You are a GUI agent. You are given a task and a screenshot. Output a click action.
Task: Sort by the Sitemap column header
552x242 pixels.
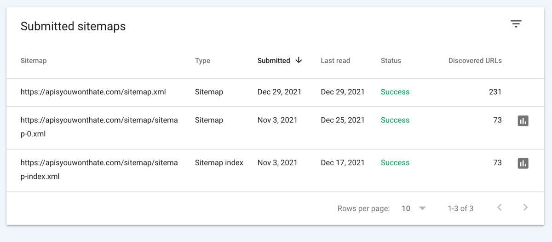[34, 61]
